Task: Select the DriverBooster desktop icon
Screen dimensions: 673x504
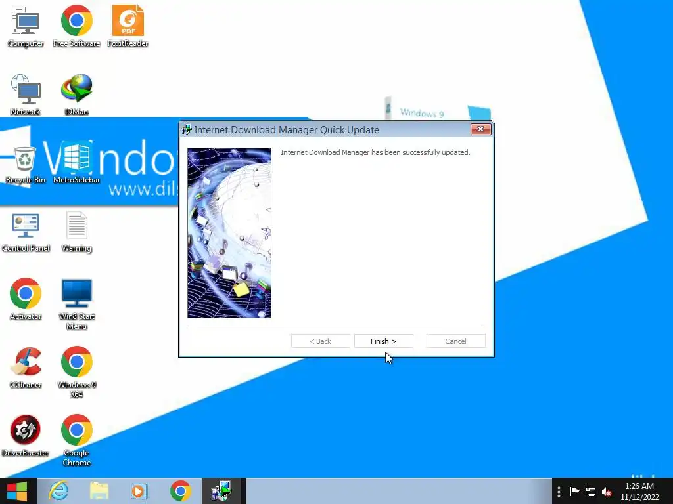Action: (x=26, y=436)
